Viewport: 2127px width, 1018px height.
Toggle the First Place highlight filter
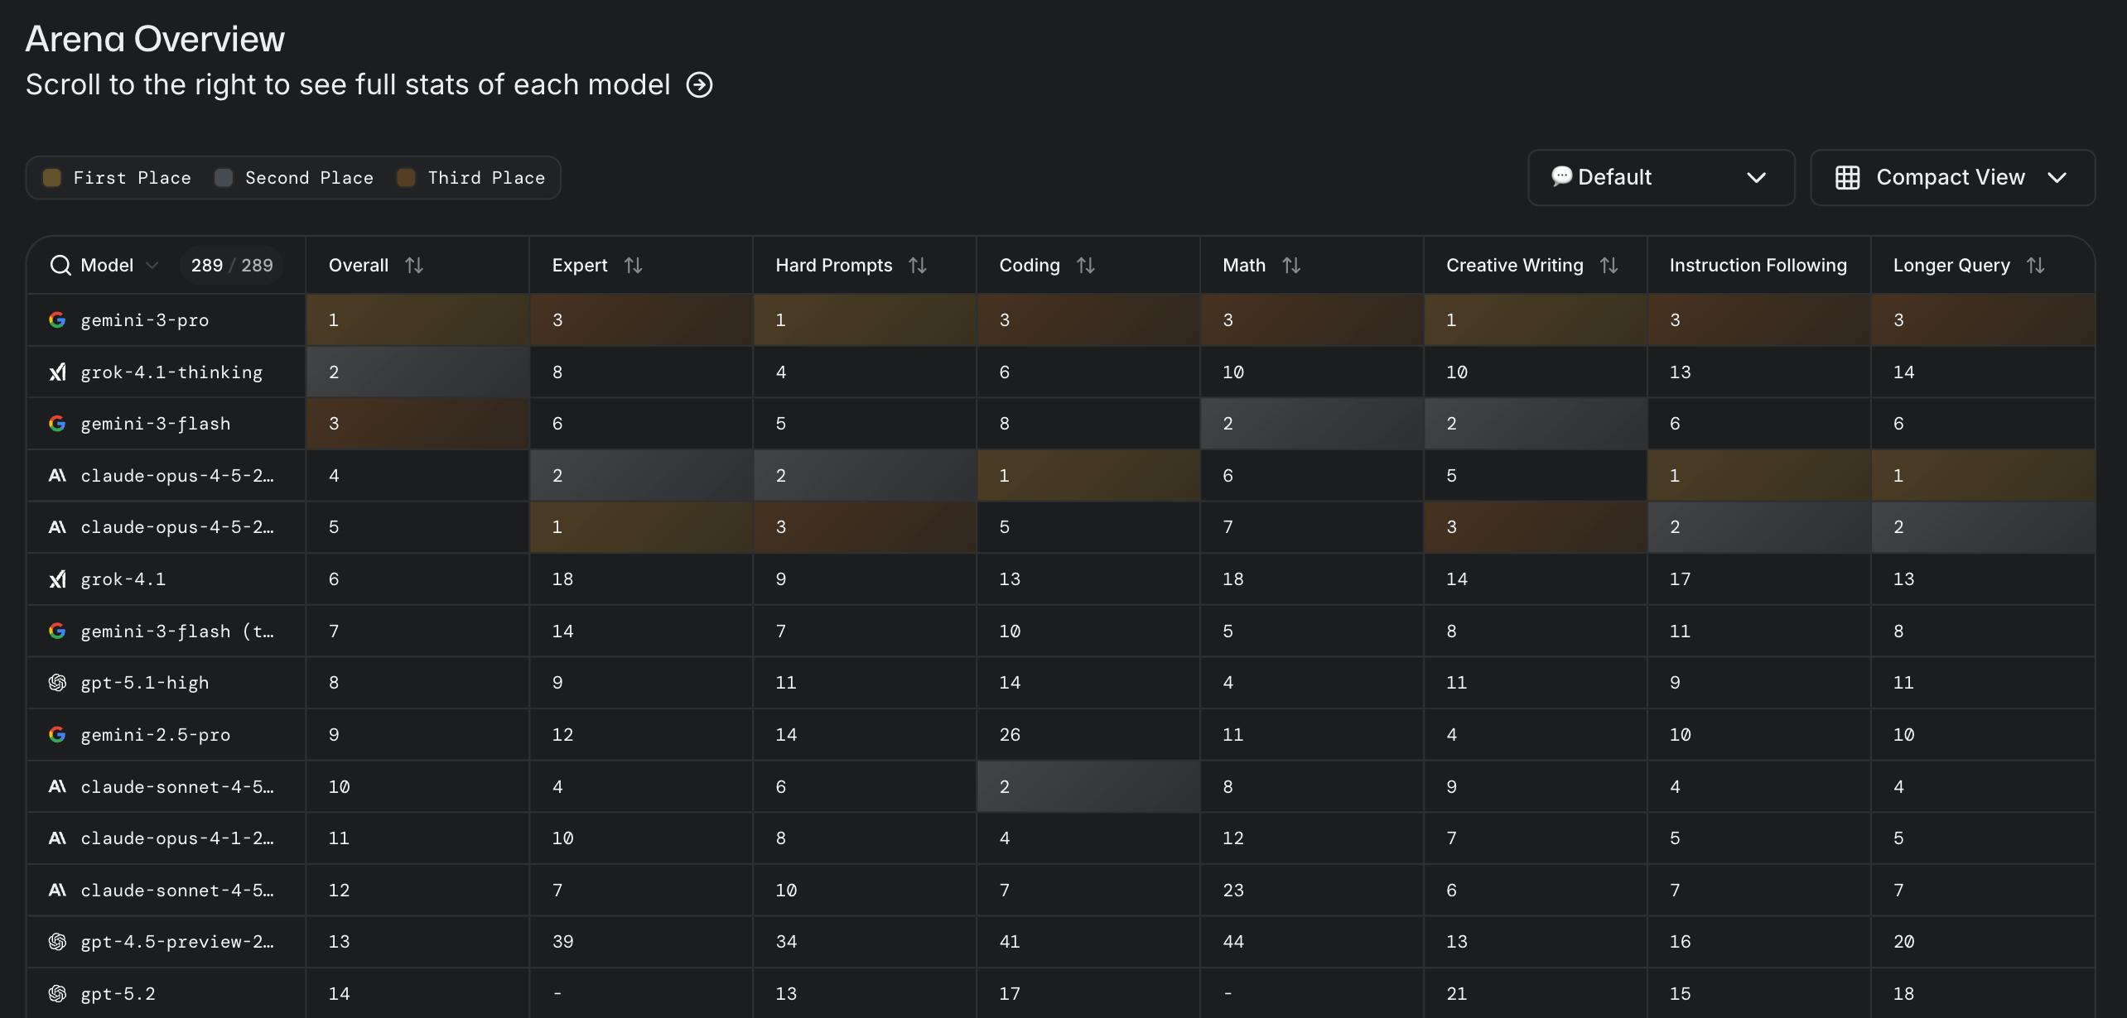pos(51,177)
